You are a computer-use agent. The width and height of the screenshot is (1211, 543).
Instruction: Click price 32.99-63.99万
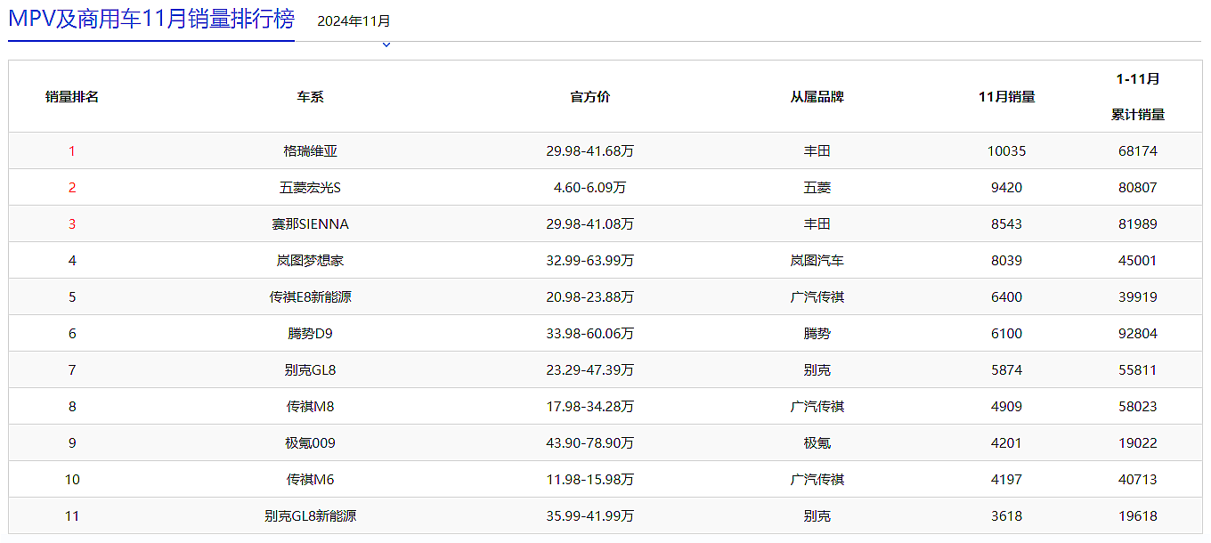(x=590, y=261)
